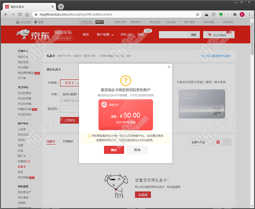The width and height of the screenshot is (255, 209).
Task: Click the 搜索 search button
Action: point(193,35)
